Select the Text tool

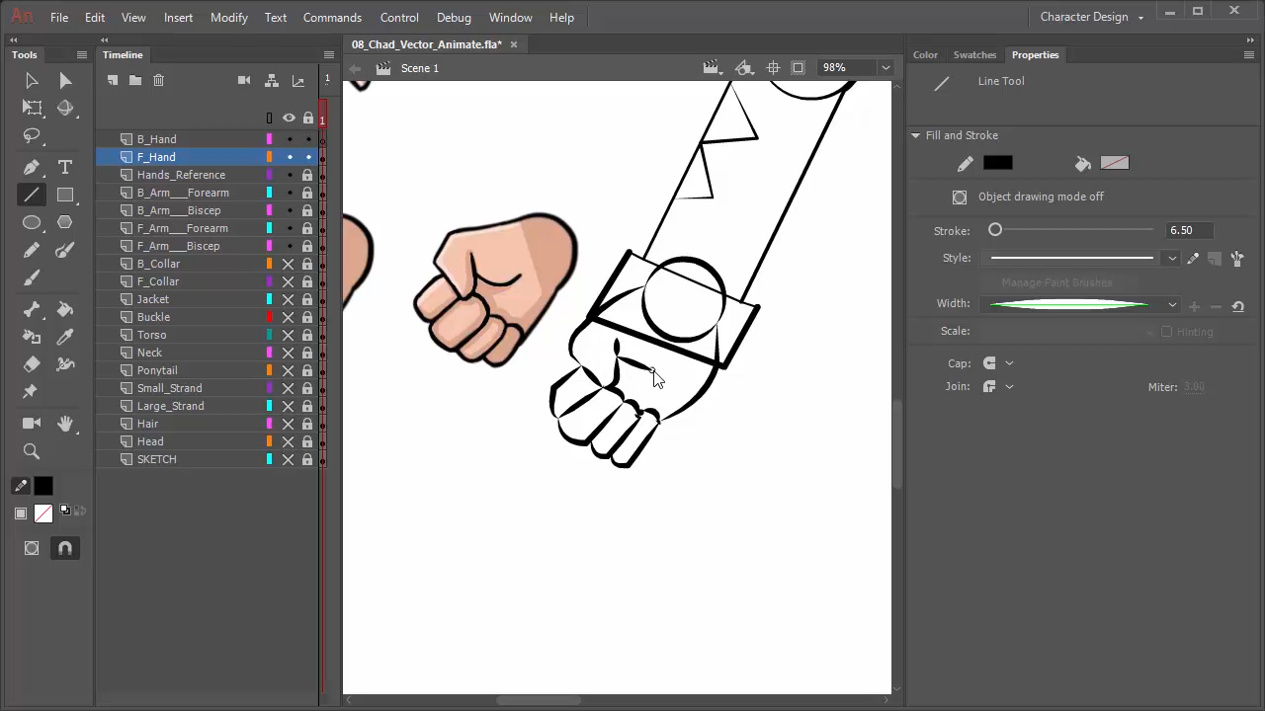tap(65, 168)
